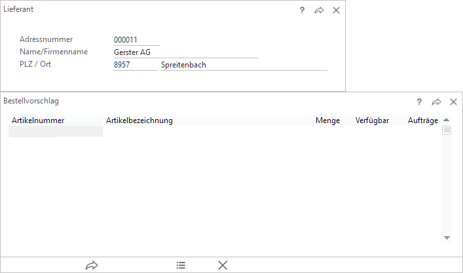Open help for the Lieferant panel

(302, 10)
